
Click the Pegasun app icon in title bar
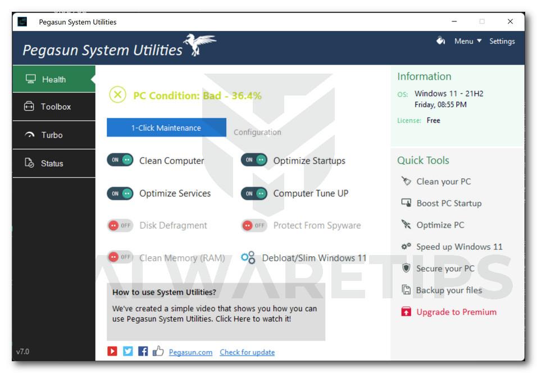tap(22, 21)
